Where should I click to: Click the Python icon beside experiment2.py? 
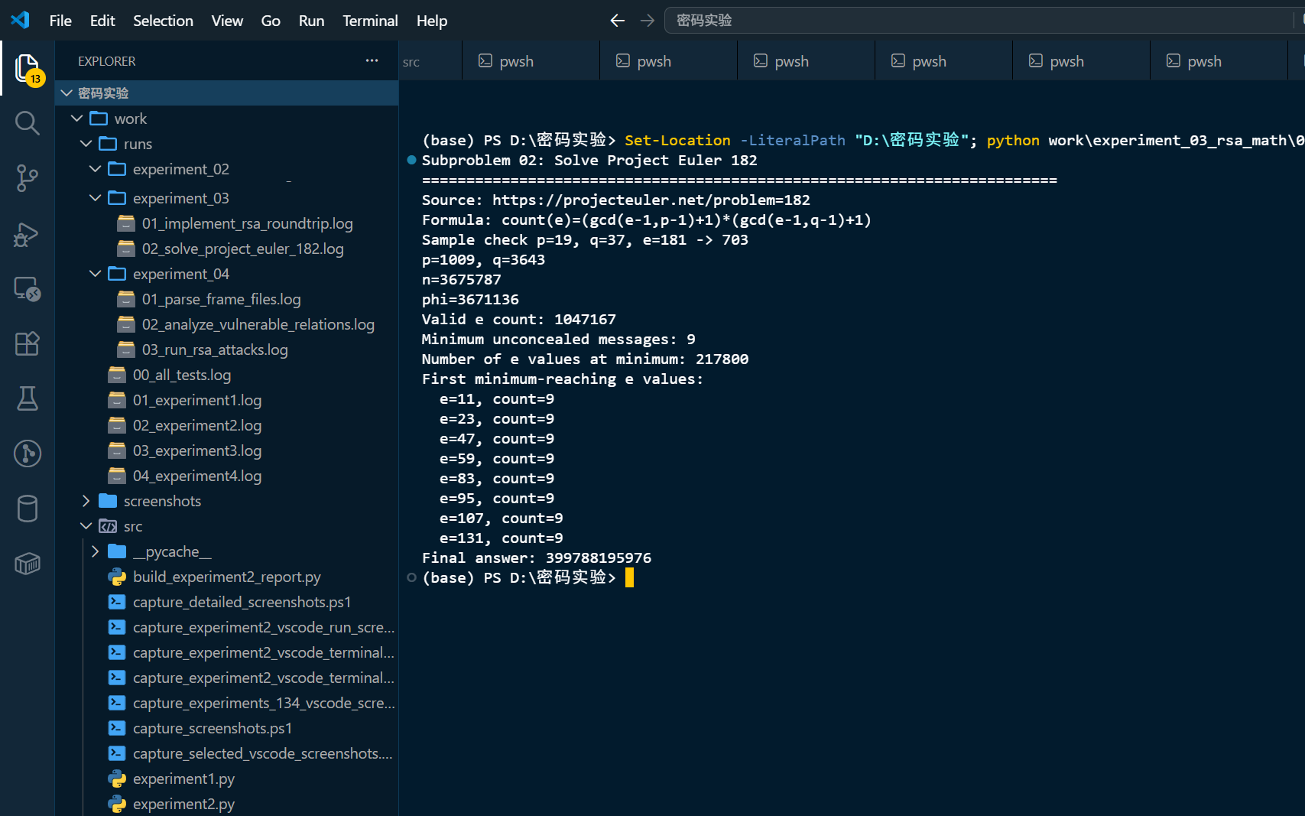tap(117, 804)
